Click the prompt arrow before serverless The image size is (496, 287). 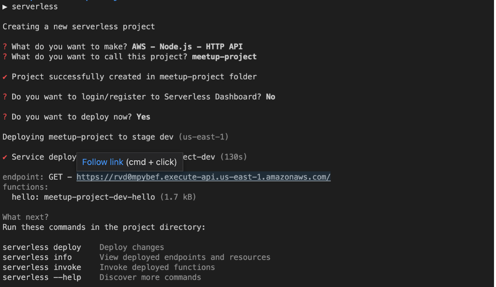point(5,7)
